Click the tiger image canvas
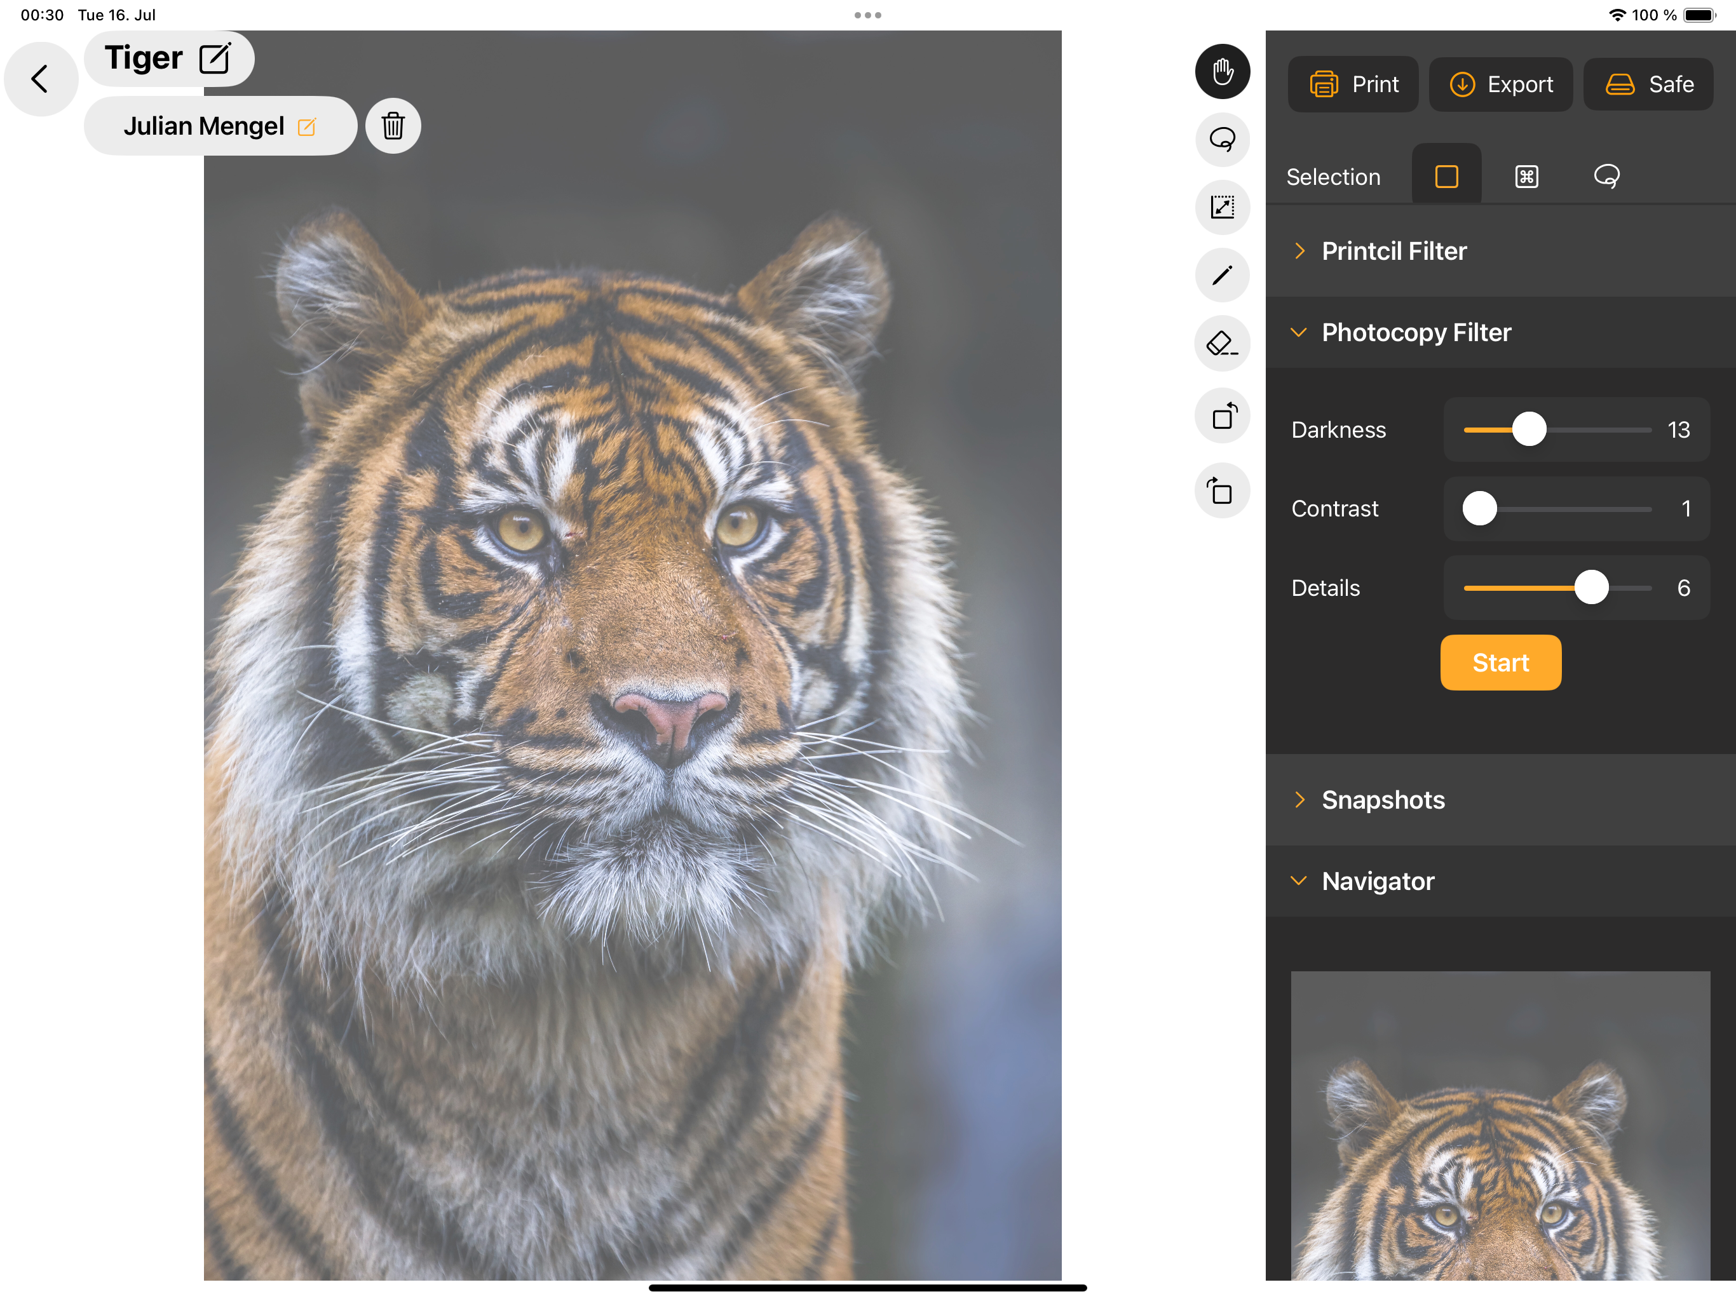1736x1301 pixels. pos(632,655)
